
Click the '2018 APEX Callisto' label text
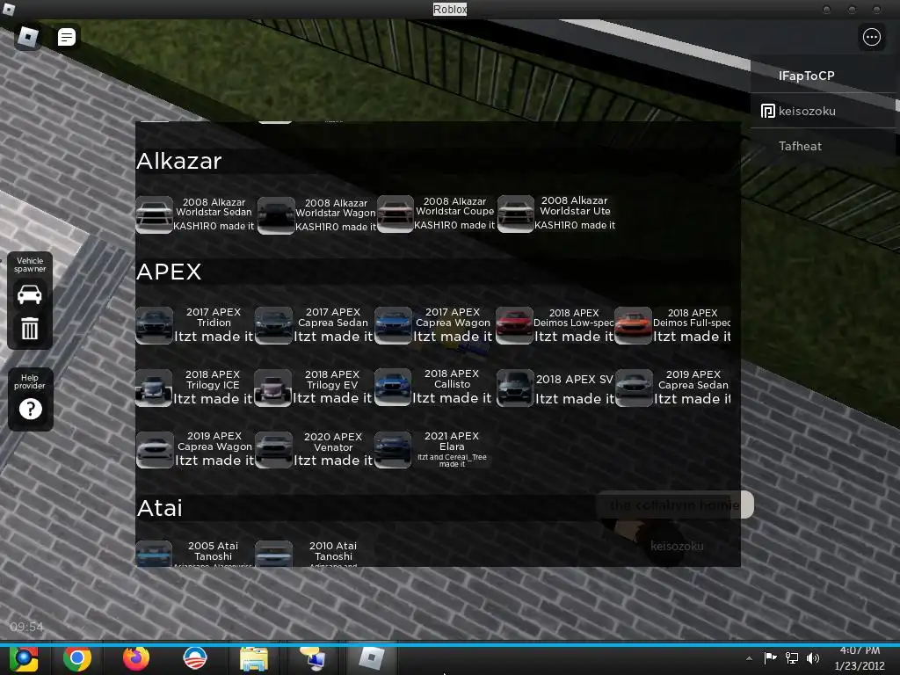pos(452,379)
